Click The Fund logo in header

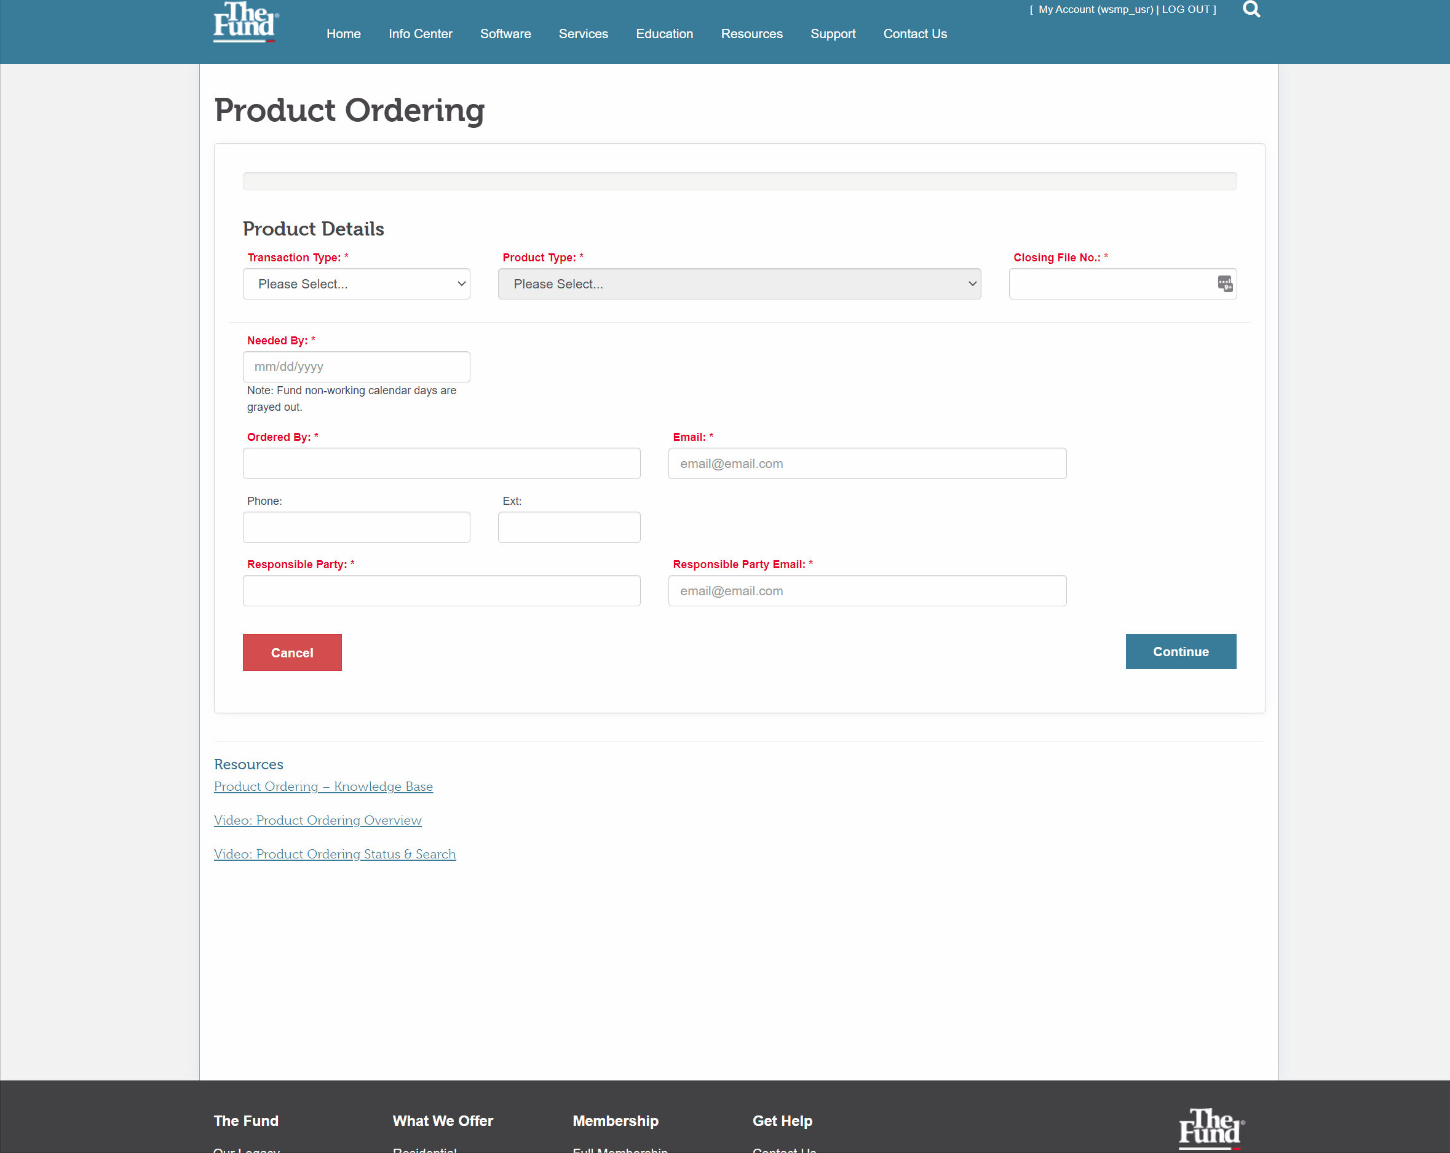pyautogui.click(x=245, y=22)
